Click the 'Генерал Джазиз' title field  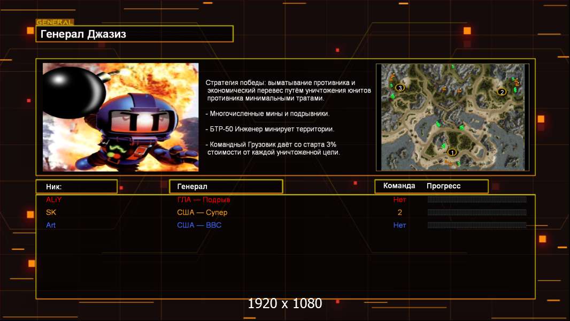pyautogui.click(x=135, y=34)
